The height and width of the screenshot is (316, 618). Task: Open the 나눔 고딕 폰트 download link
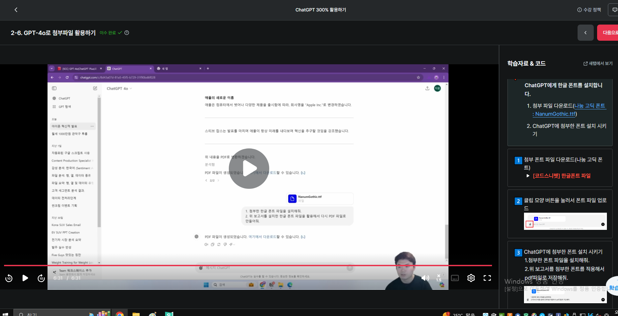click(x=590, y=106)
